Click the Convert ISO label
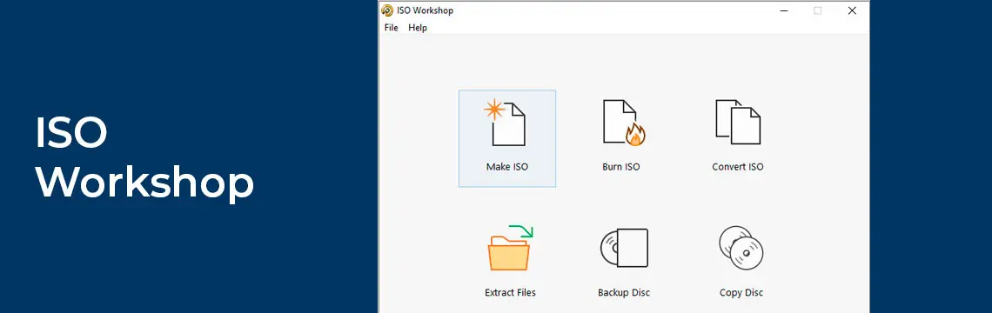 (x=738, y=167)
